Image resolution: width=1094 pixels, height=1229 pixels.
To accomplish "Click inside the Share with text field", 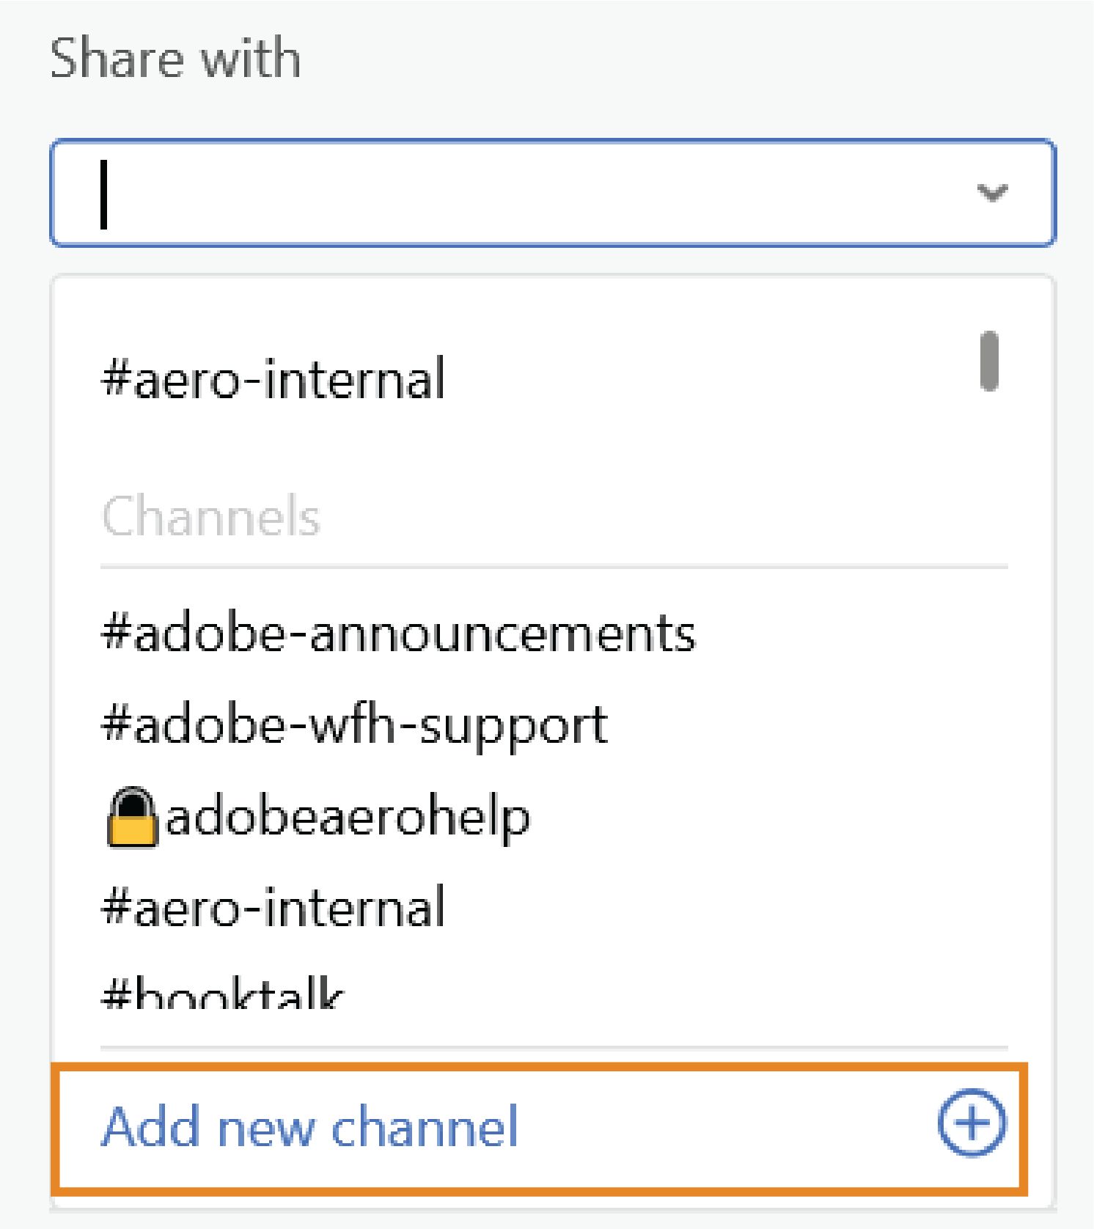I will click(x=513, y=192).
